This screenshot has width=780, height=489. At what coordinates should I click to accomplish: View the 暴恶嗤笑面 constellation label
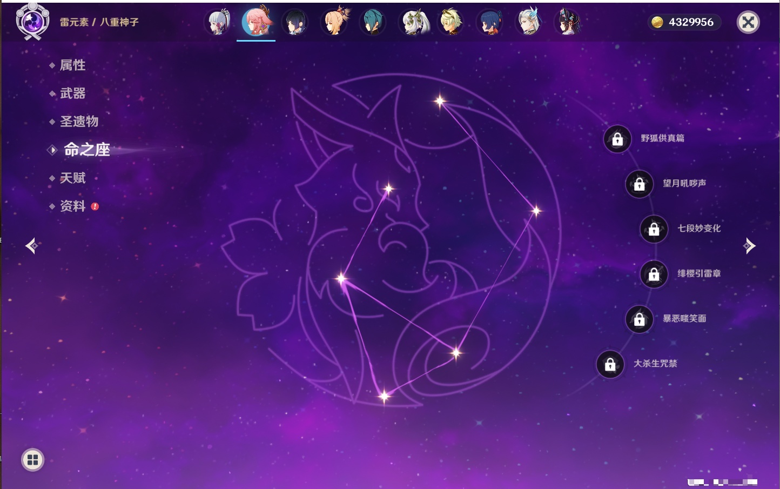[x=684, y=319]
